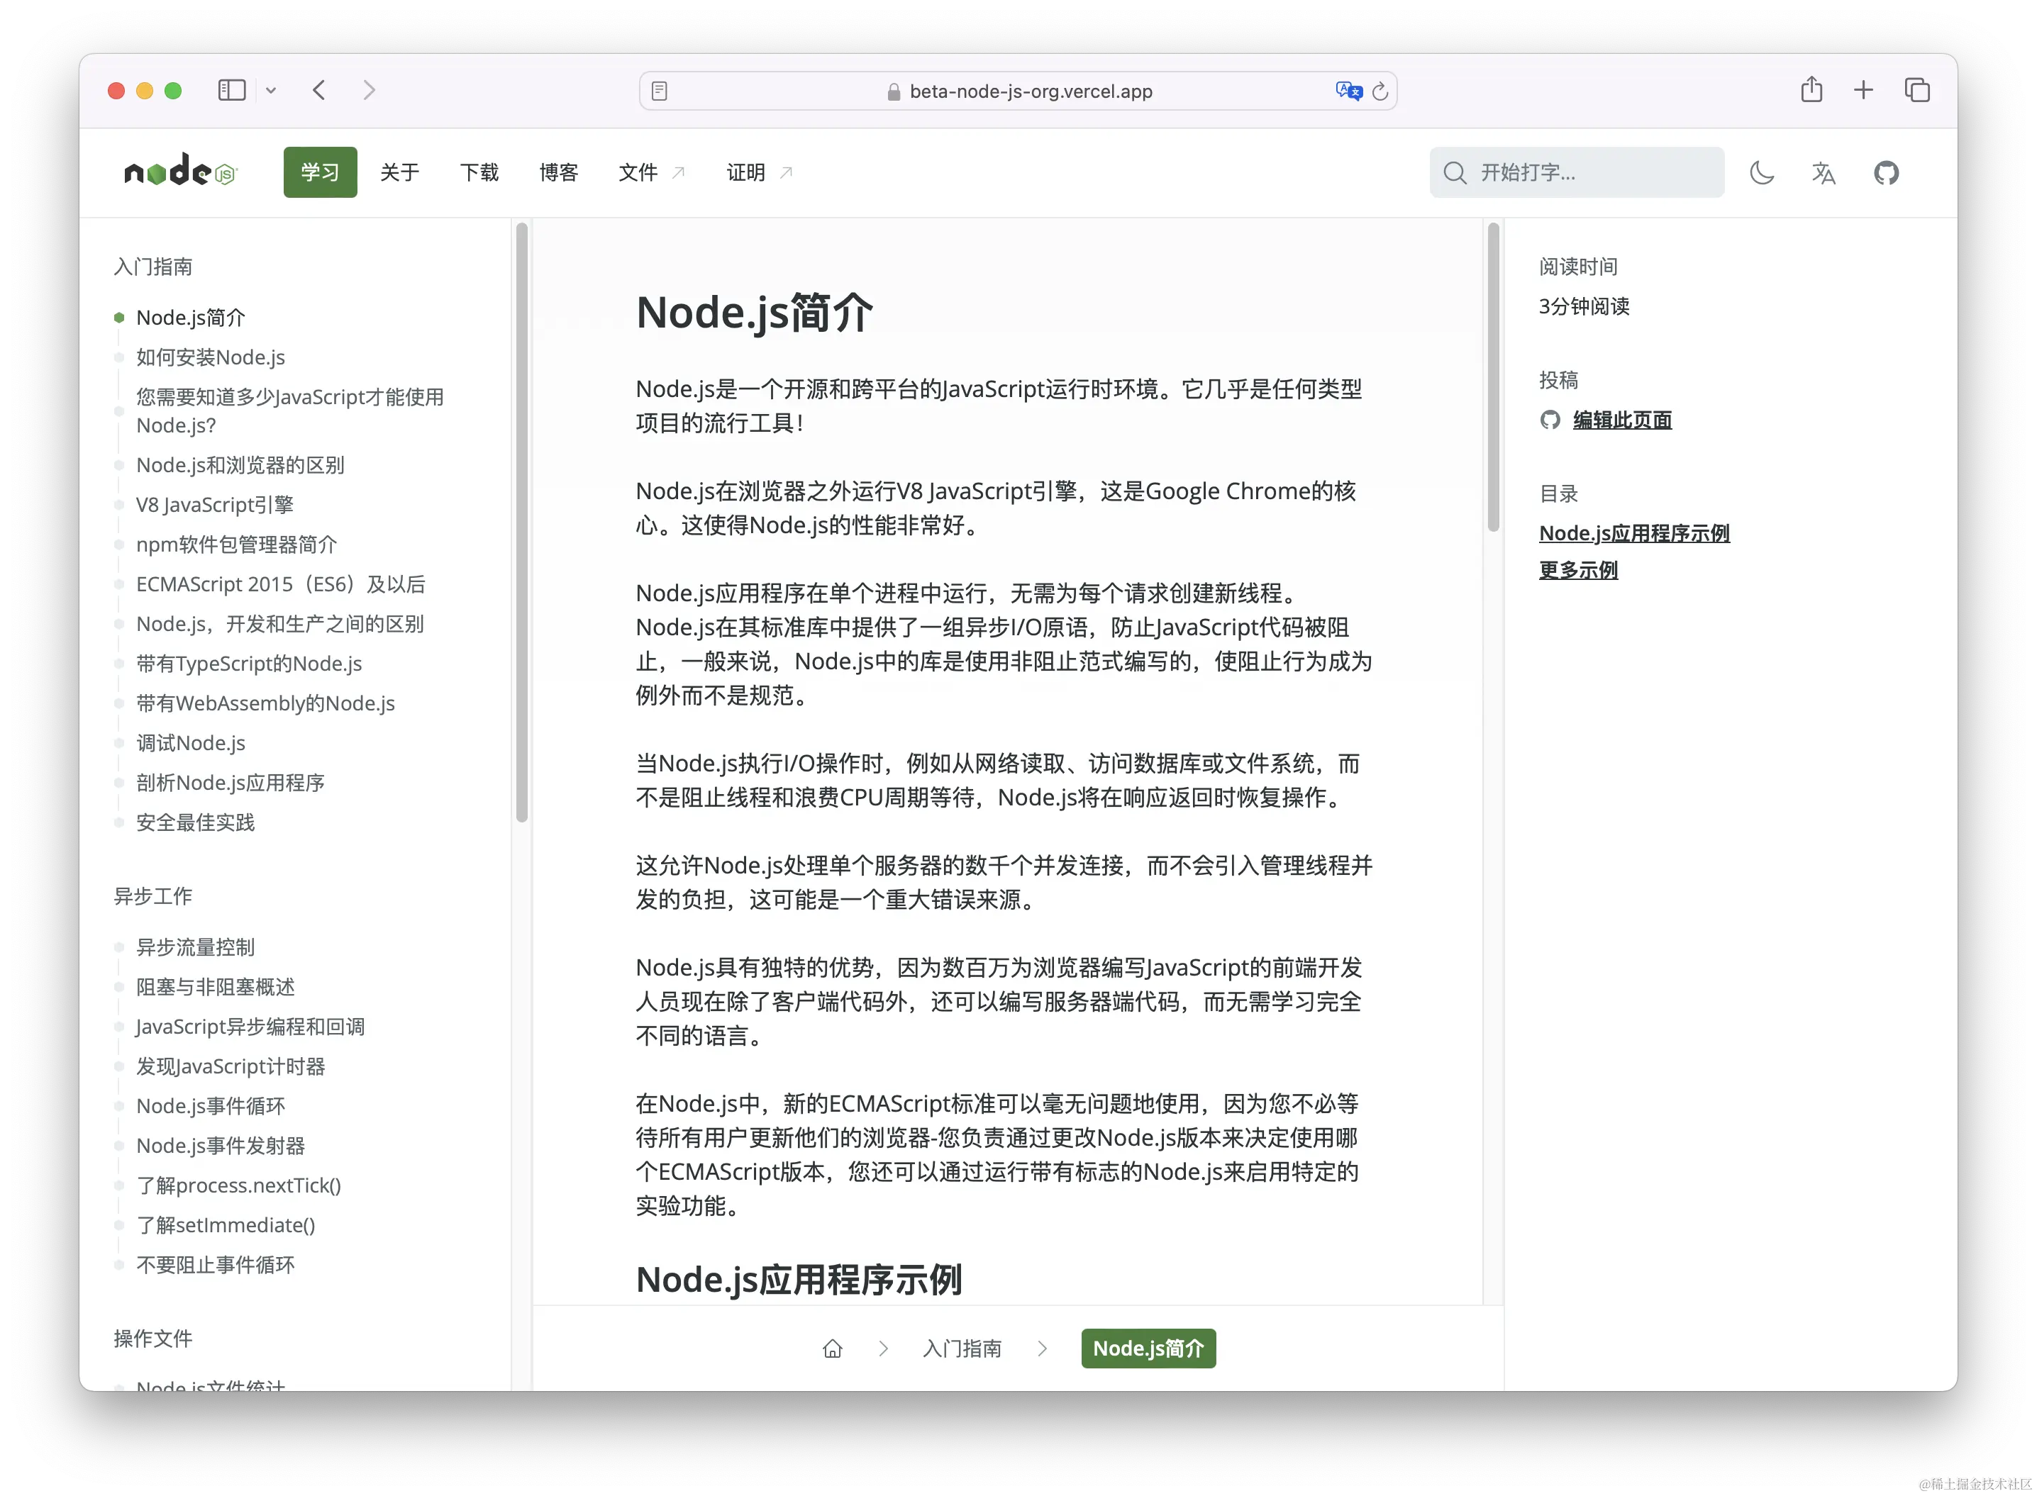
Task: Open V8 JavaScript引擎 sidebar link
Action: (x=215, y=506)
